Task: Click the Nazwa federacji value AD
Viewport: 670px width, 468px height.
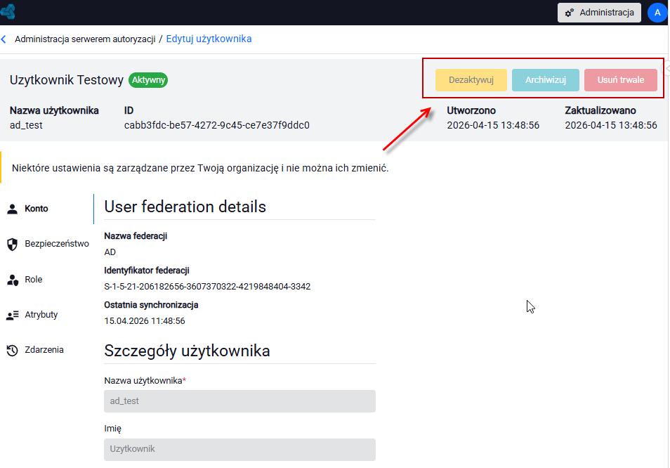Action: point(110,252)
